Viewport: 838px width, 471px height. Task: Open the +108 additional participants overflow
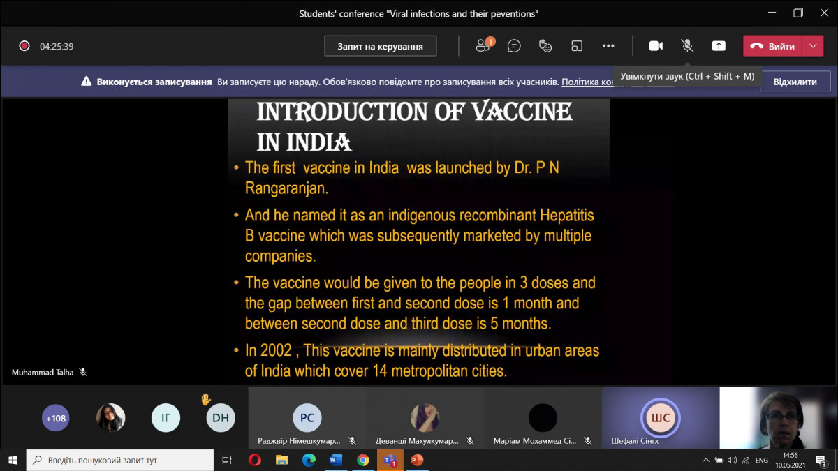[55, 419]
